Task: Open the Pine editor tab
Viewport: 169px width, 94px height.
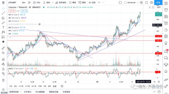Action: 40,92
